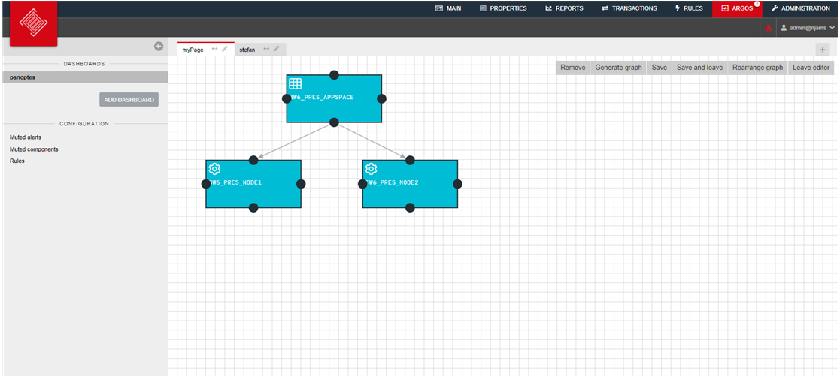Click the move arrows icon on stefan tab
The height and width of the screenshot is (377, 840).
pos(265,50)
